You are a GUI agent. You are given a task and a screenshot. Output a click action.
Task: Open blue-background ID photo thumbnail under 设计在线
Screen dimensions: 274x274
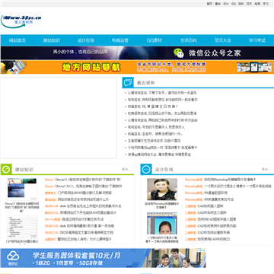tap(162, 224)
